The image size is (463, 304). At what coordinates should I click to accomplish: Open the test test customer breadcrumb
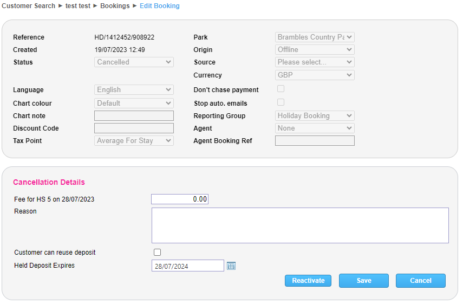[x=77, y=6]
